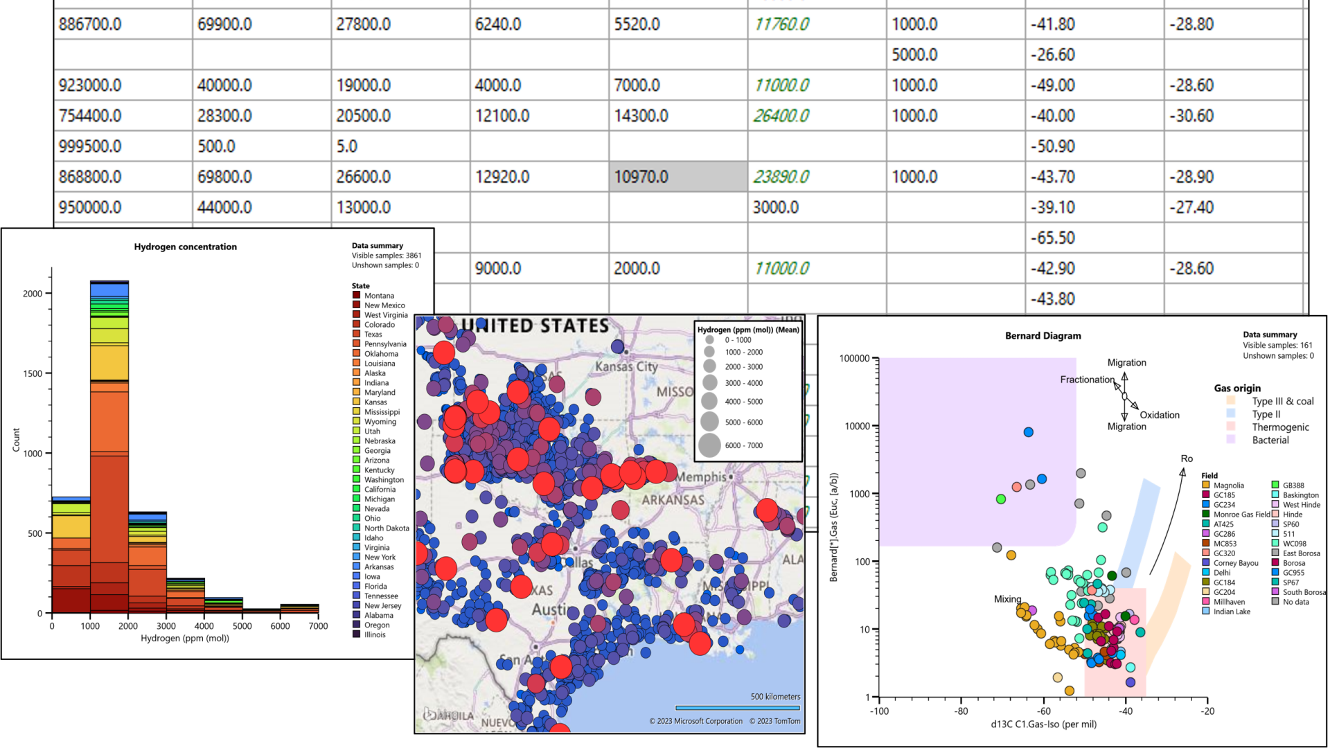1330x748 pixels.
Task: Click the South Borosa legend swatch
Action: pos(1275,592)
